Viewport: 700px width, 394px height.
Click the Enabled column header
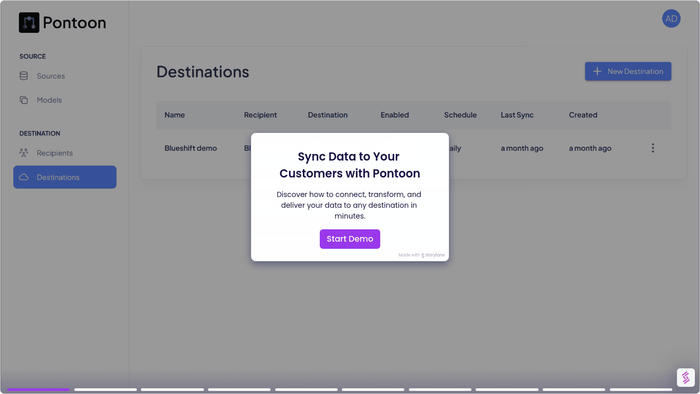[395, 115]
